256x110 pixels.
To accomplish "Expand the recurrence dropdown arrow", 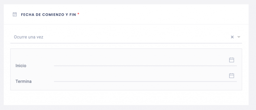I will click(x=239, y=37).
